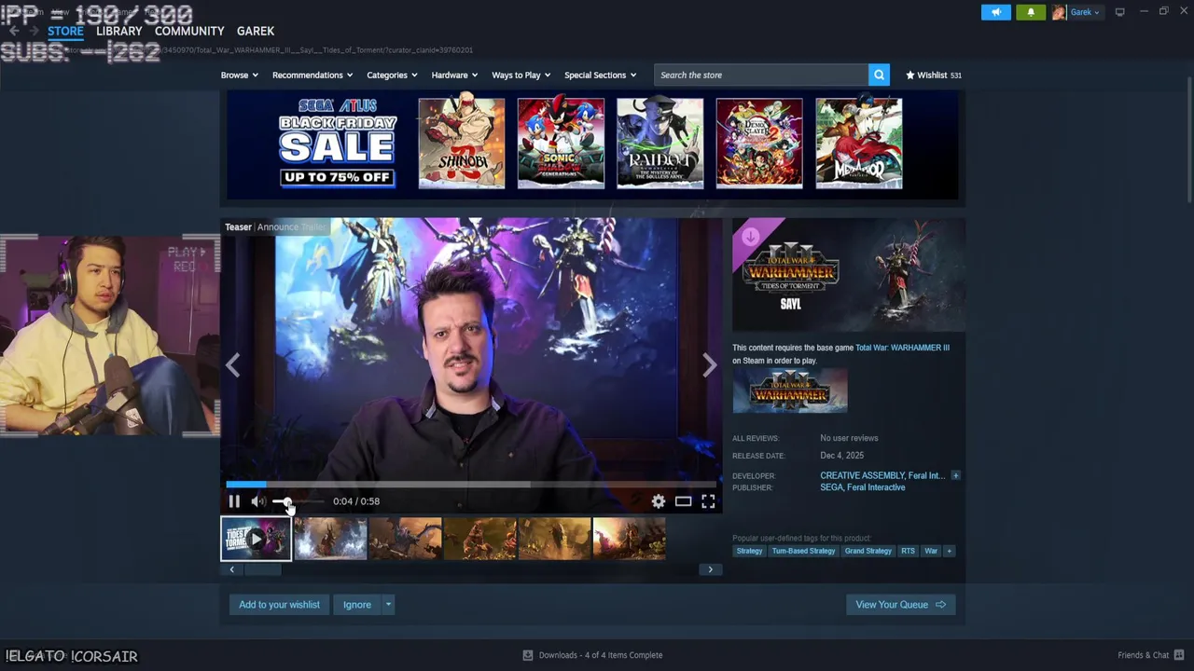1194x671 pixels.
Task: Click the Downloads status icon
Action: (x=528, y=655)
